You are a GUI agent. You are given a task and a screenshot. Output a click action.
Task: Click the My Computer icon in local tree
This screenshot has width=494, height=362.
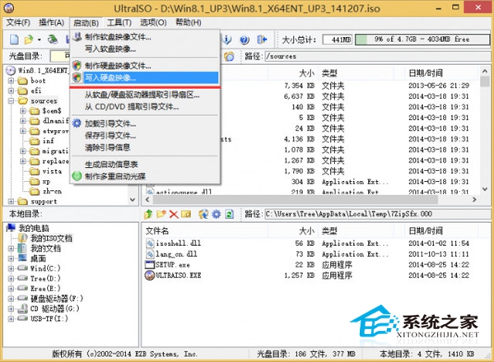coord(11,227)
